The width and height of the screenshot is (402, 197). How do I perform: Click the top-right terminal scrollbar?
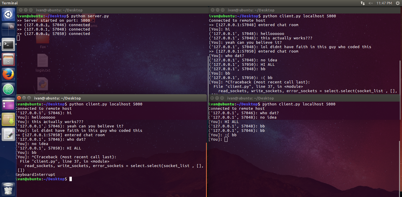pos(400,77)
